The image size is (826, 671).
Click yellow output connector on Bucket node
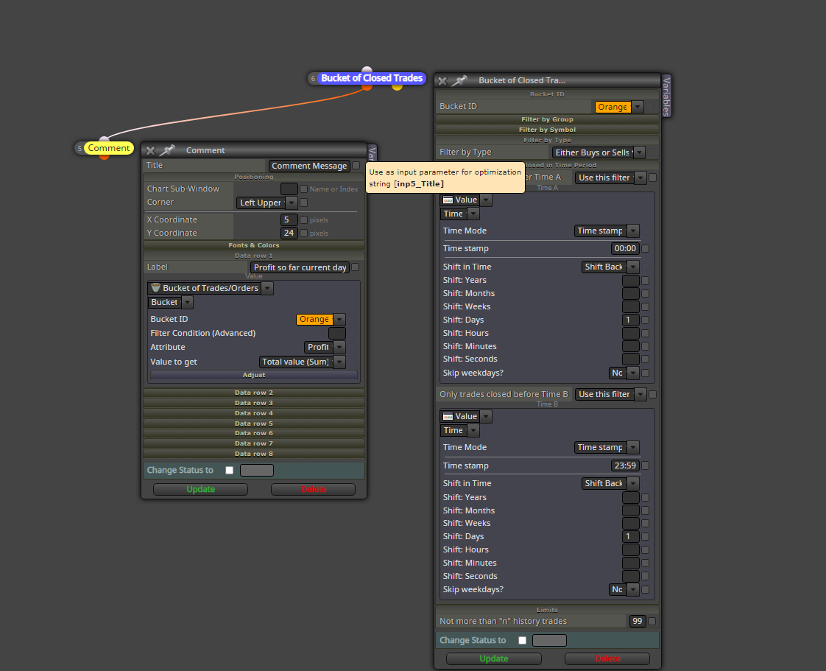398,86
